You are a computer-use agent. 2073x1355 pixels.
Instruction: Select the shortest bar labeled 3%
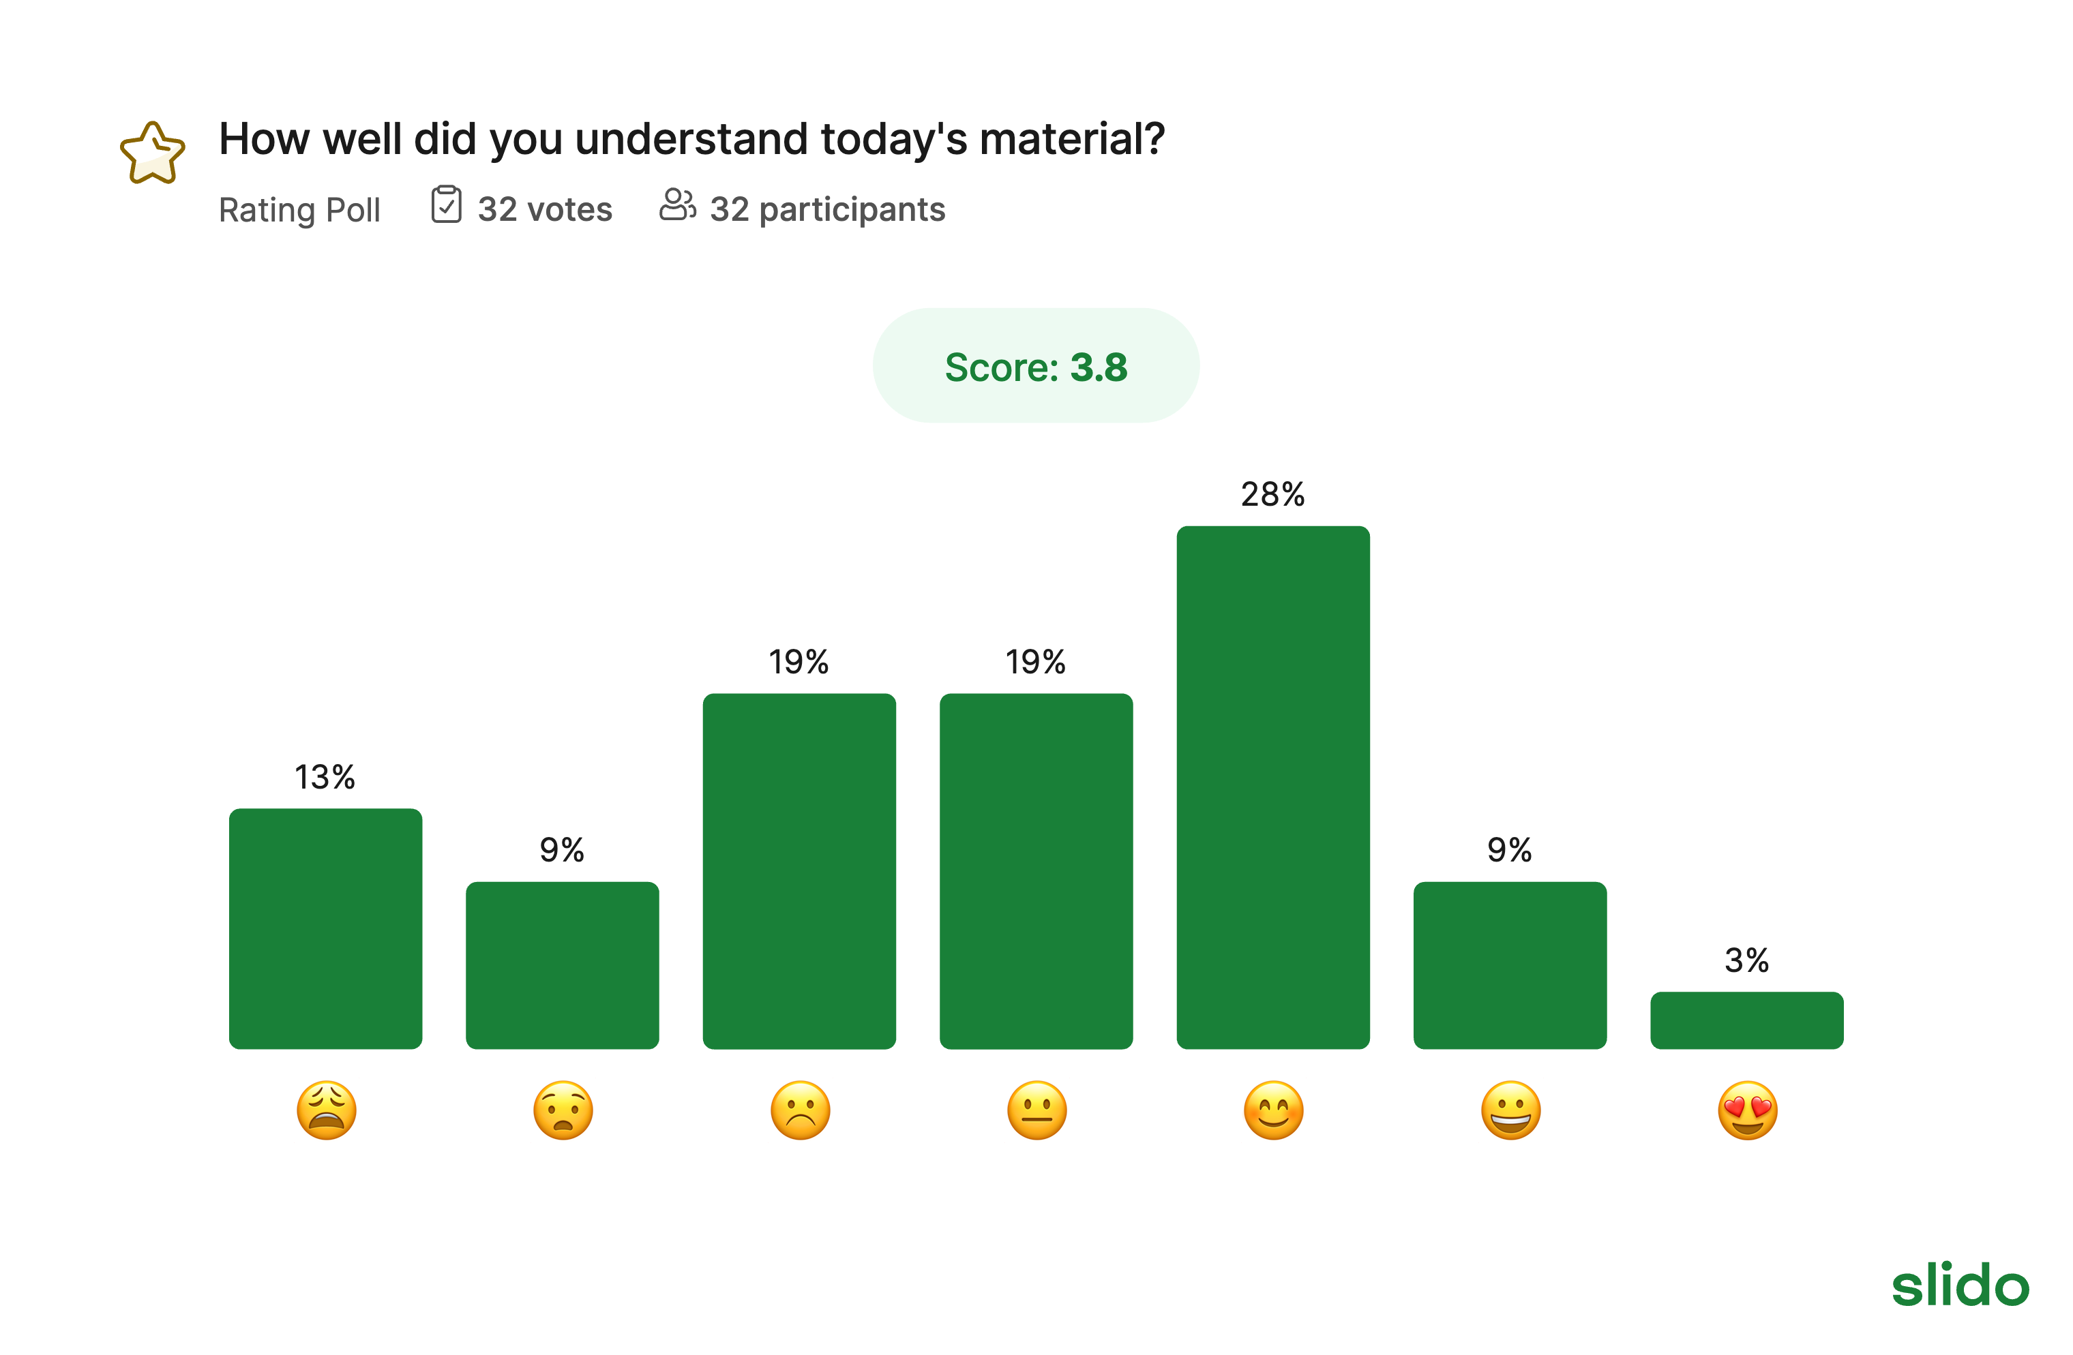[1746, 1020]
